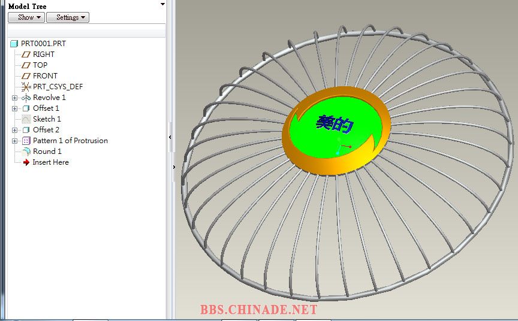The height and width of the screenshot is (321, 518).
Task: Select the Insert Here label
Action: pos(50,162)
